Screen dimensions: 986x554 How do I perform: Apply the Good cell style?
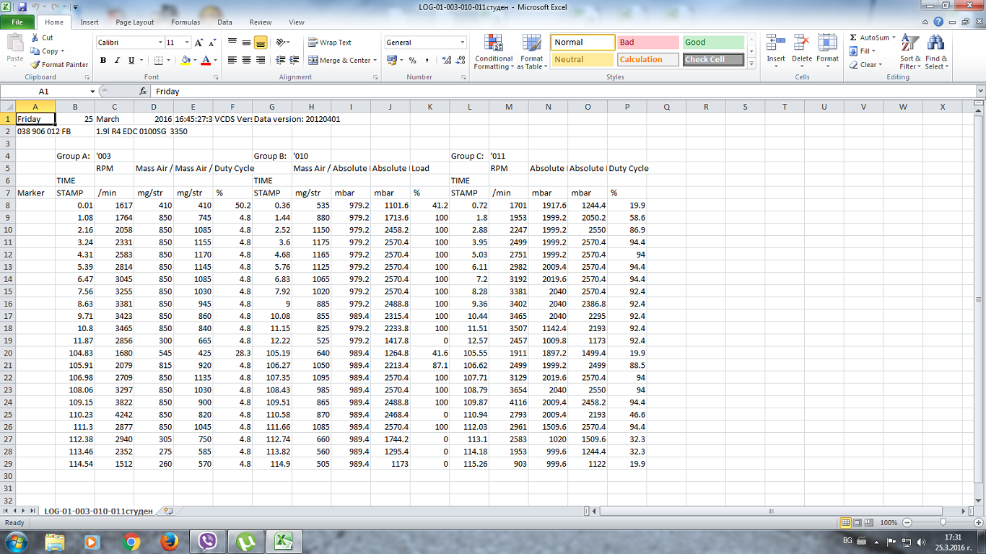click(713, 43)
